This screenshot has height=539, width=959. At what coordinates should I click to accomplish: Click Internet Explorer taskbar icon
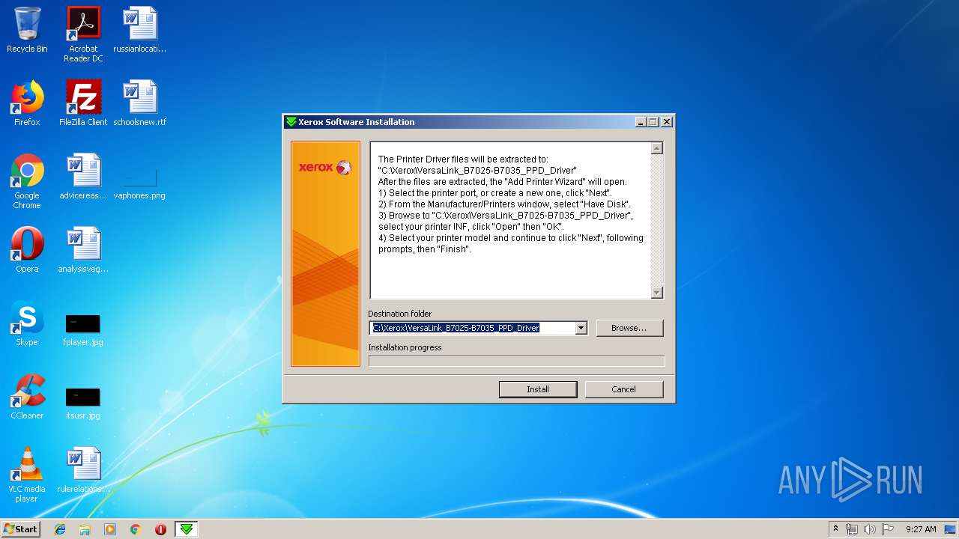pyautogui.click(x=60, y=529)
